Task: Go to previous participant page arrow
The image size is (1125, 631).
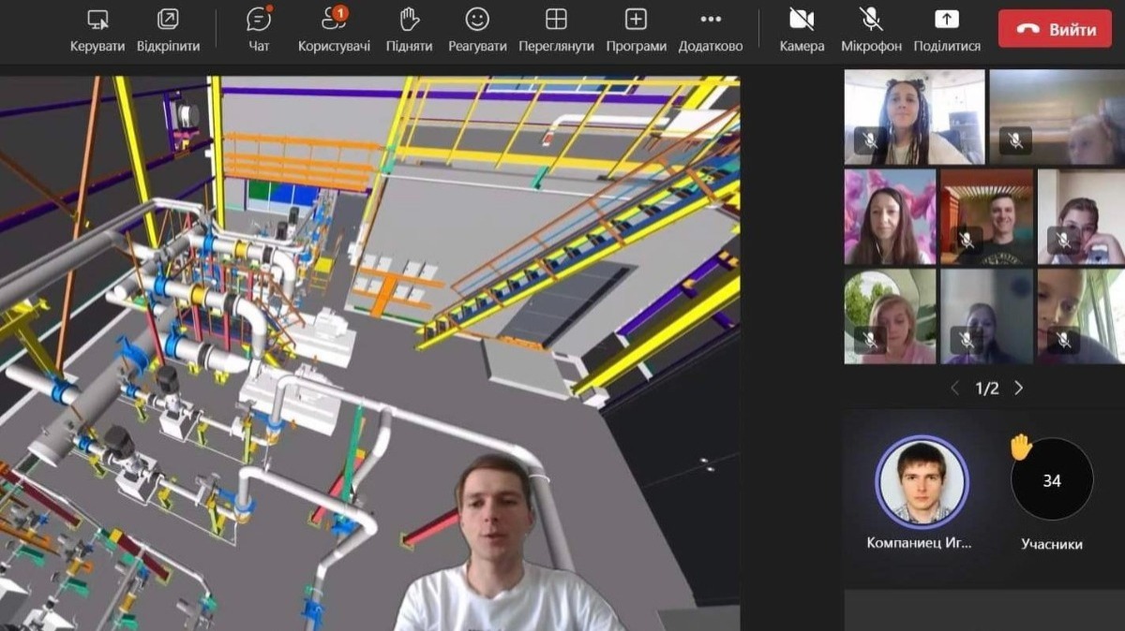Action: coord(954,389)
